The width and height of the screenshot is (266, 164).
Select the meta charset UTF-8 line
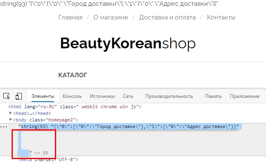48,159
